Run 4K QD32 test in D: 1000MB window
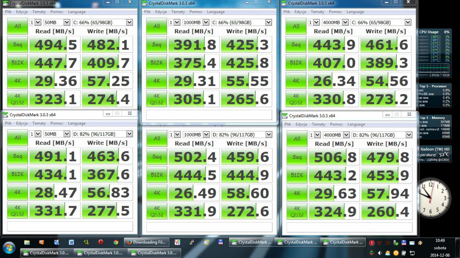This screenshot has width=460, height=258. click(157, 211)
